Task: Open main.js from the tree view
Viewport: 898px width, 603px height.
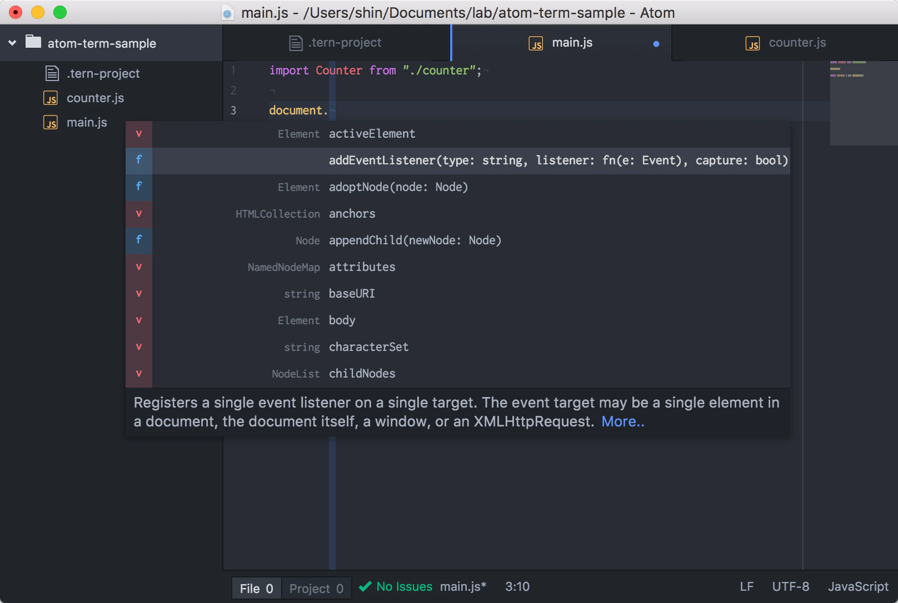Action: [x=87, y=122]
